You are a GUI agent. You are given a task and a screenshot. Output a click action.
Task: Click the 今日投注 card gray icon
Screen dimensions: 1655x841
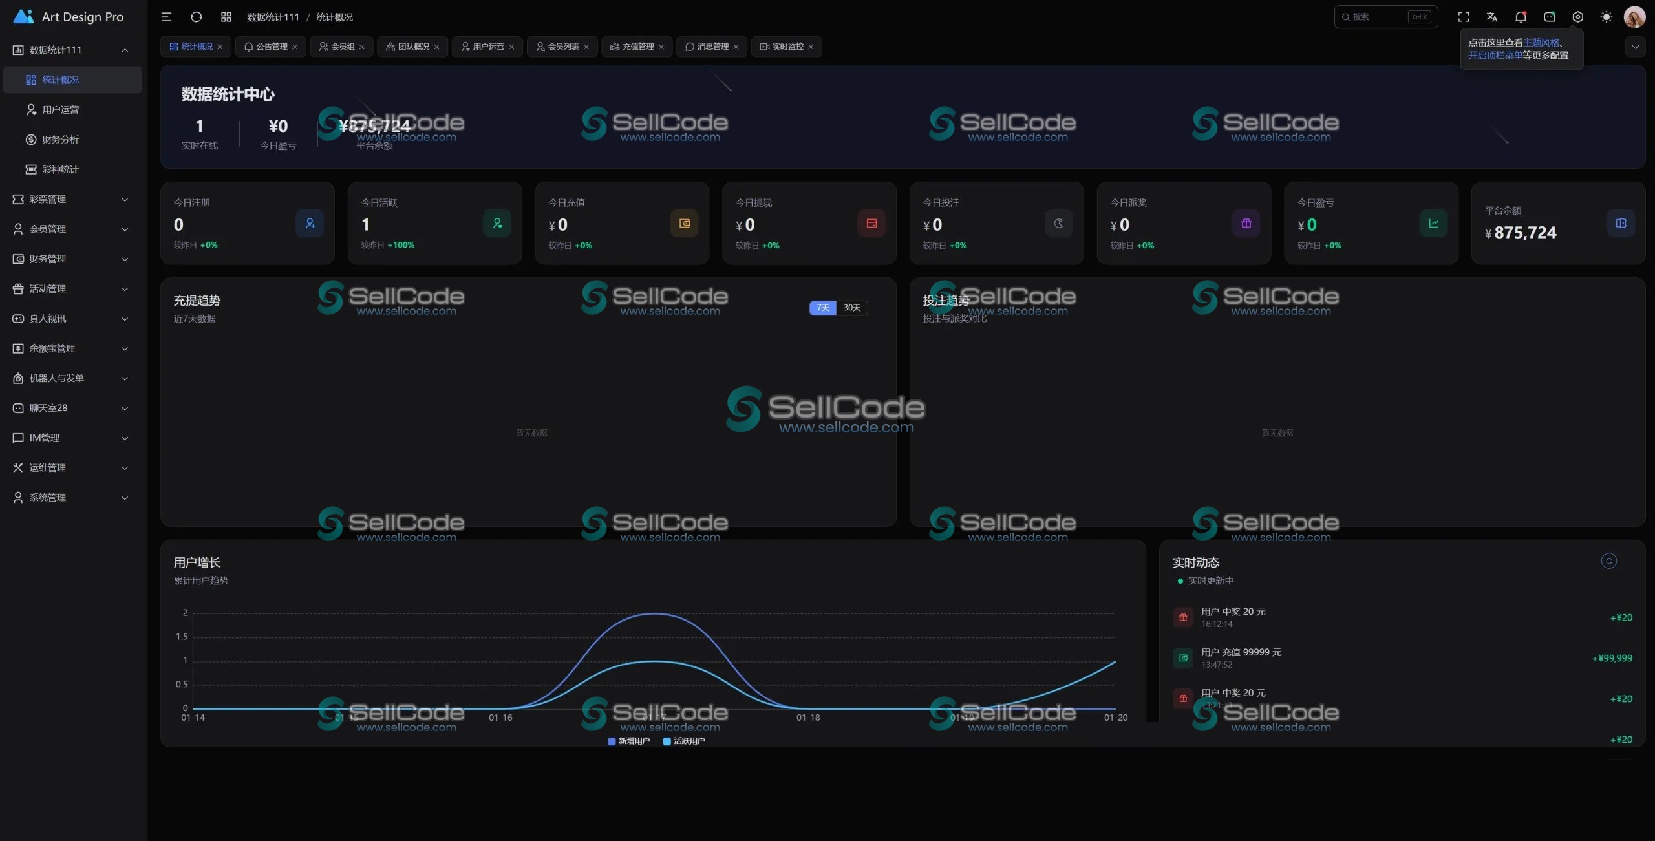coord(1059,223)
